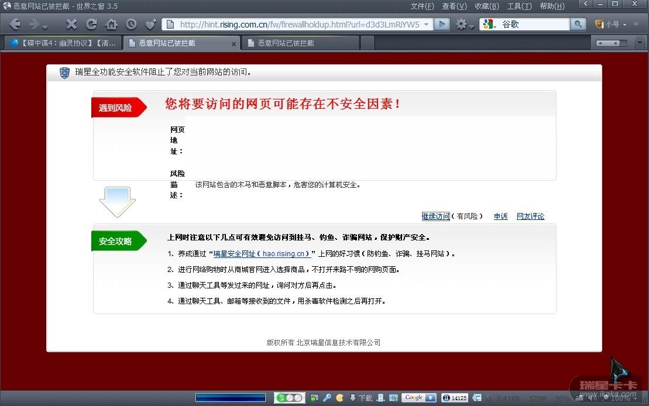Image resolution: width=649 pixels, height=406 pixels.
Task: Click the orange cookie icon in status bar
Action: (340, 398)
